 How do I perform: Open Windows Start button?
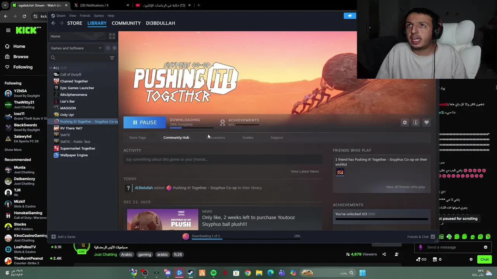tap(362, 273)
